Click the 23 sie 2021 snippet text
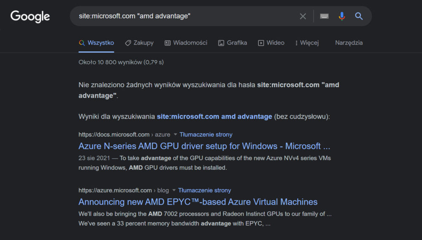The width and height of the screenshot is (422, 240). [94, 158]
